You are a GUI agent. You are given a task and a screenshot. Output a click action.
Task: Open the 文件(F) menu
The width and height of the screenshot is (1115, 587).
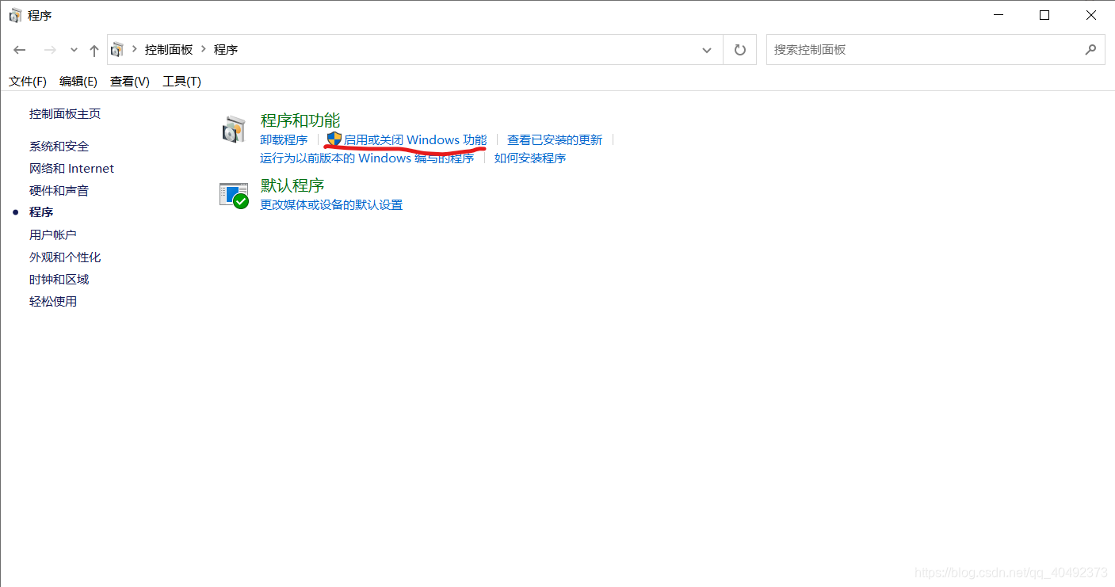[28, 82]
